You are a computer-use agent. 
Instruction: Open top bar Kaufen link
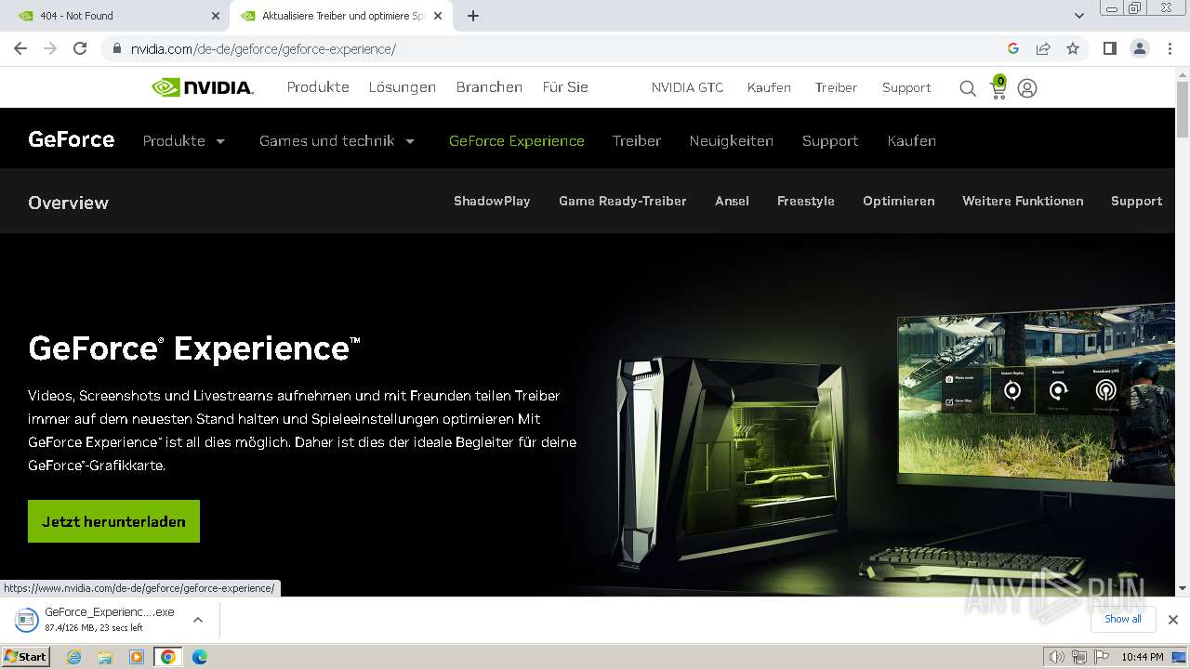click(769, 87)
